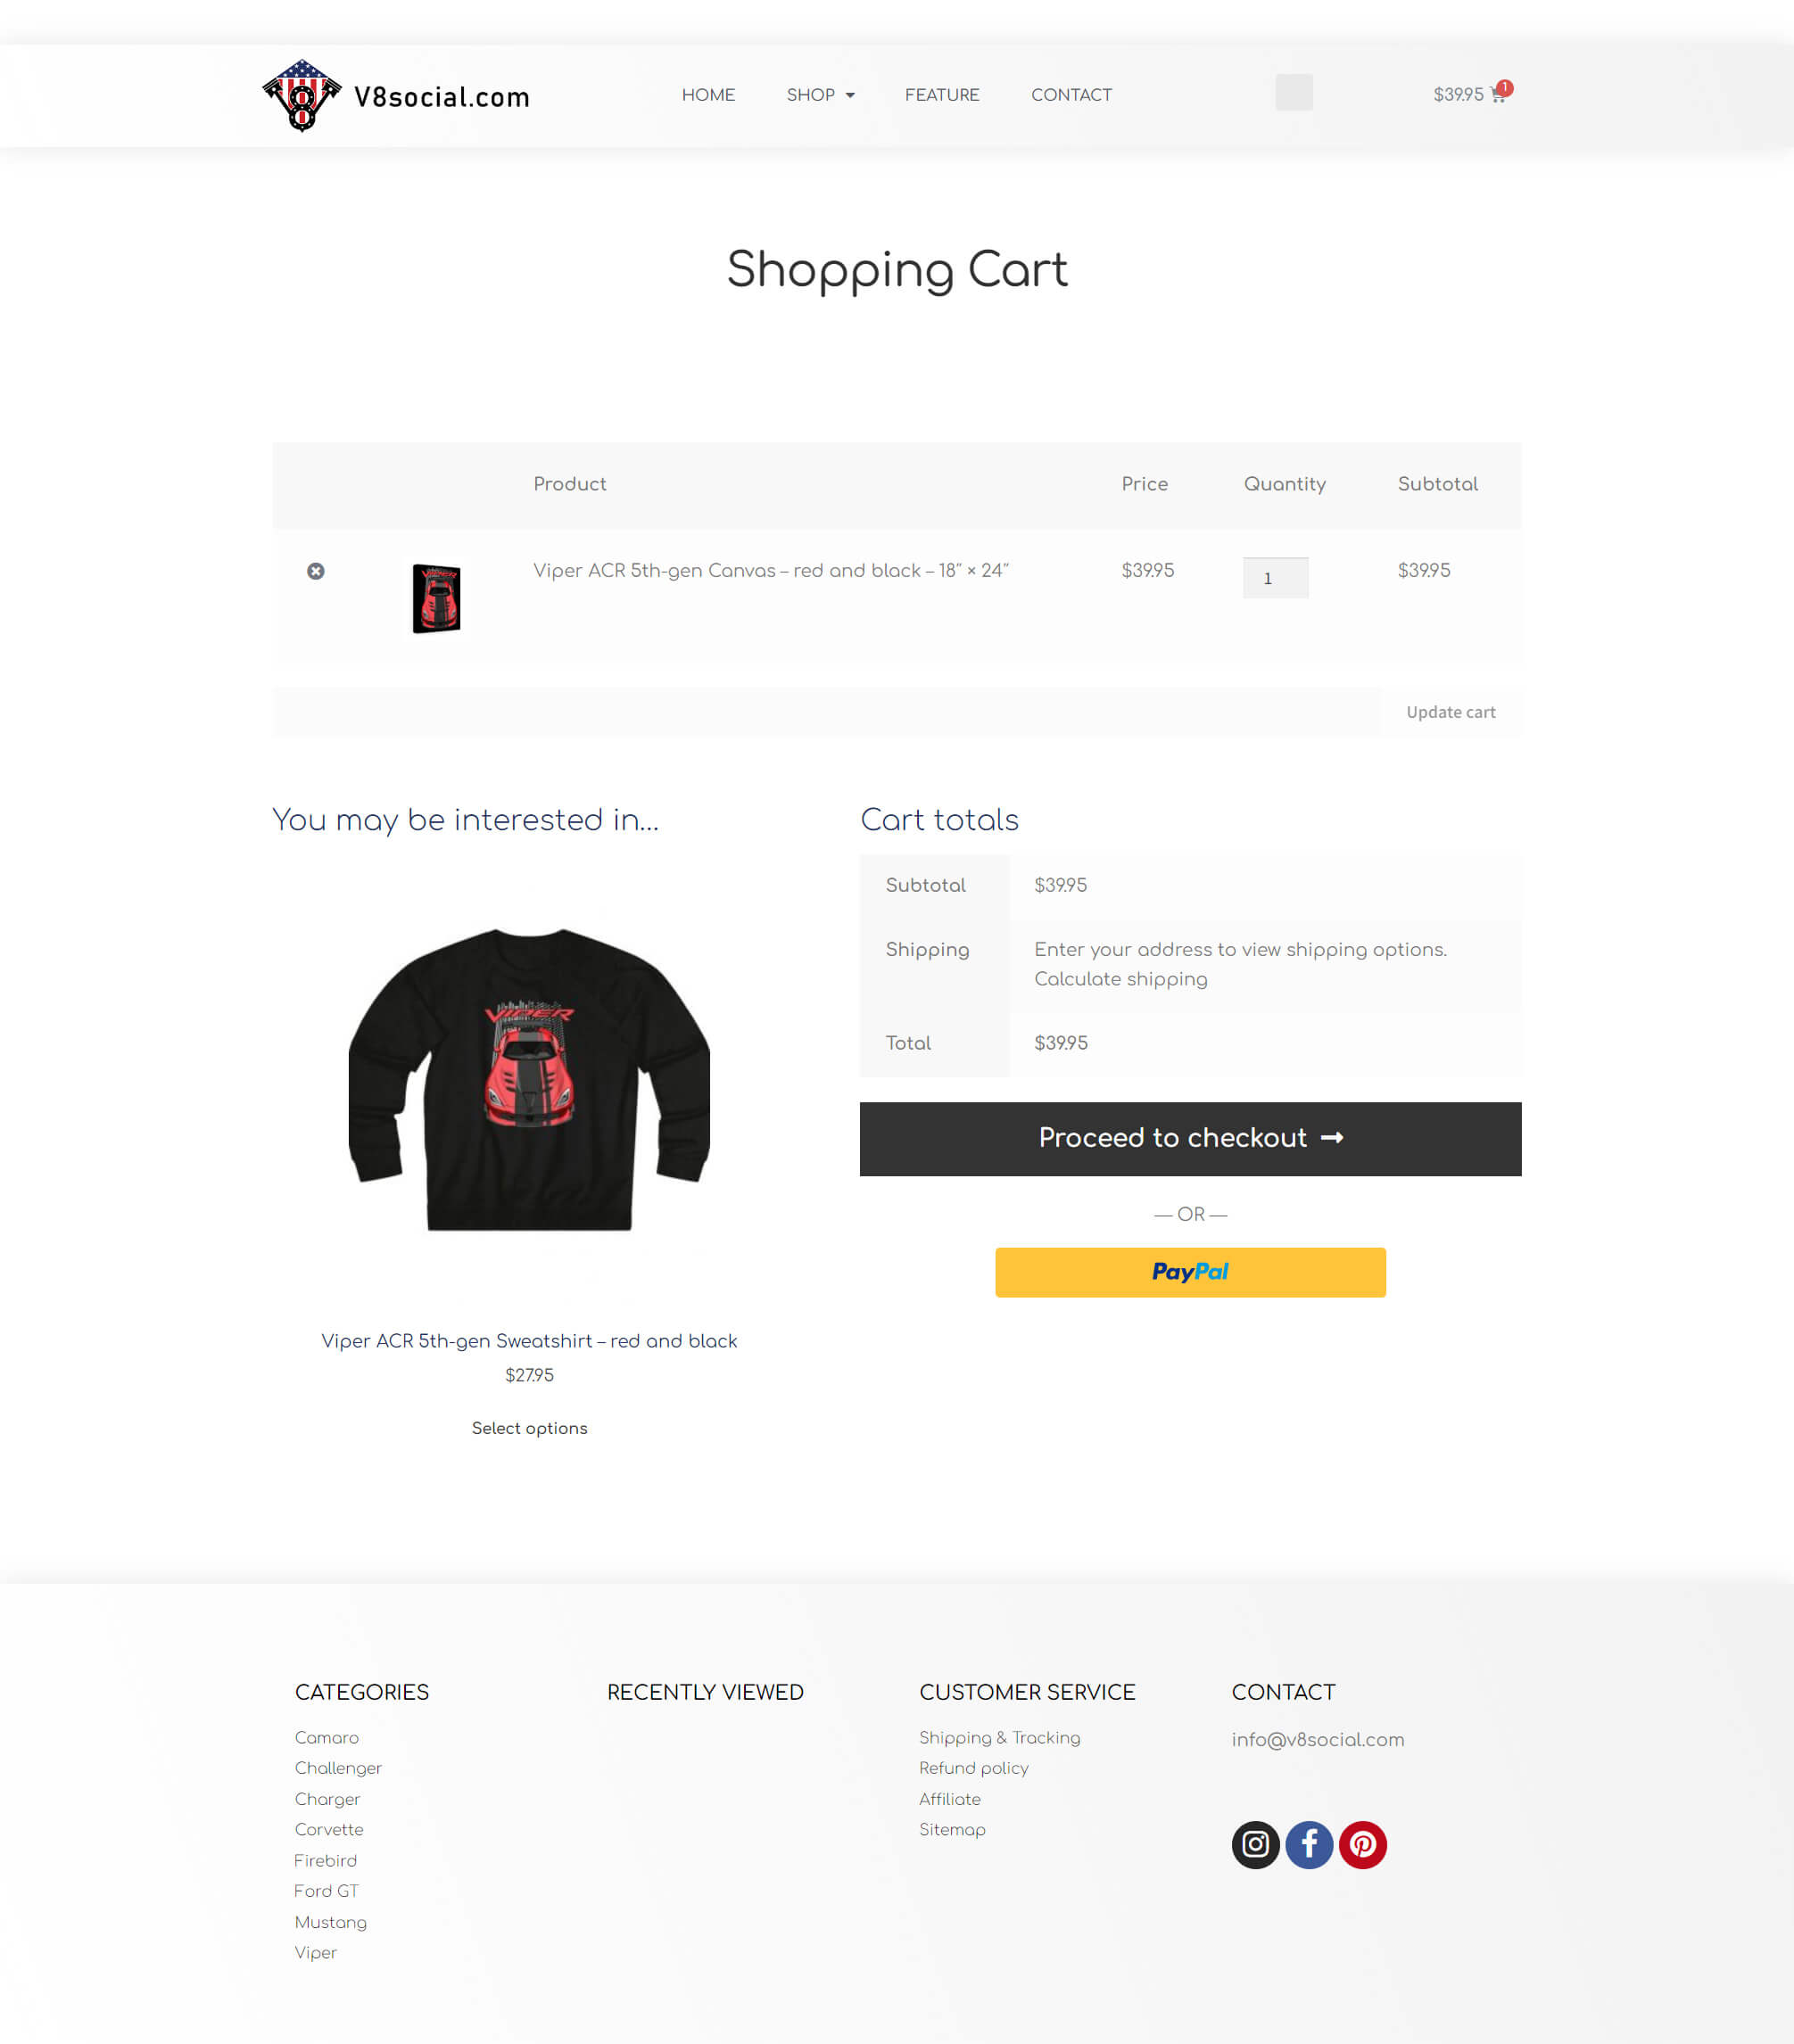Image resolution: width=1794 pixels, height=2044 pixels.
Task: Expand the SHOP dropdown menu
Action: (x=821, y=95)
